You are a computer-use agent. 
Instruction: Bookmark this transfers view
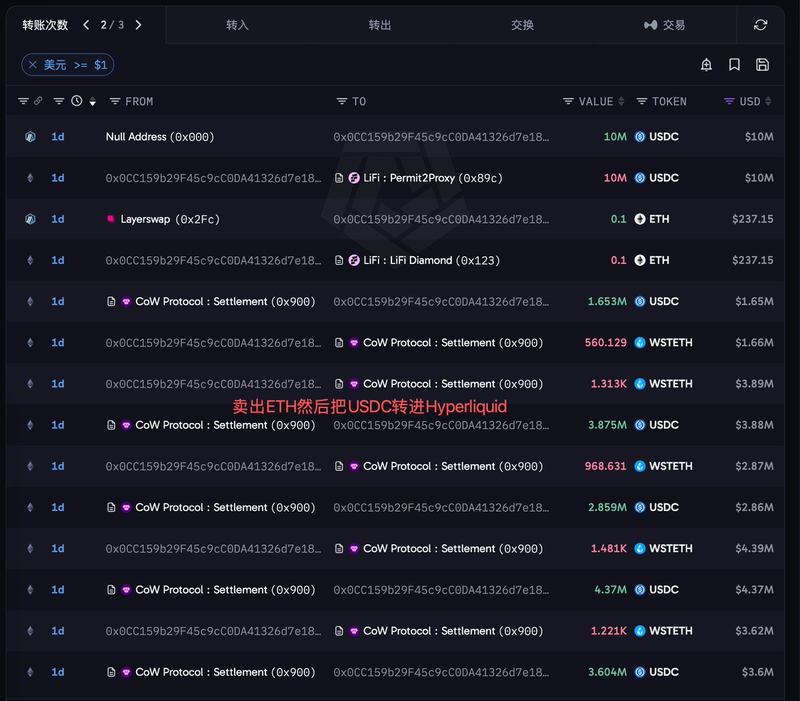point(735,65)
